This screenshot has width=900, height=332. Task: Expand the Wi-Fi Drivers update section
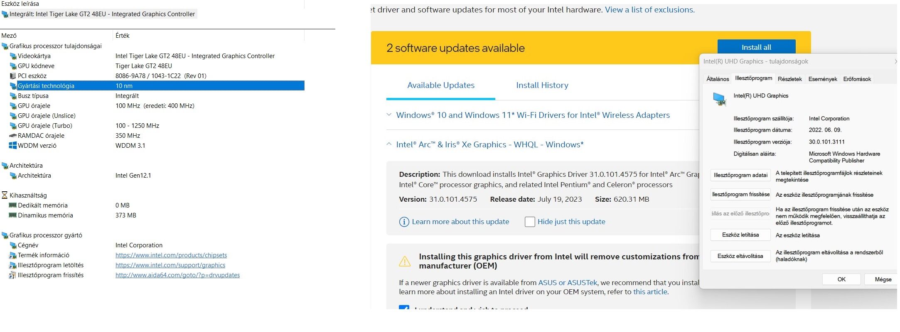(389, 115)
